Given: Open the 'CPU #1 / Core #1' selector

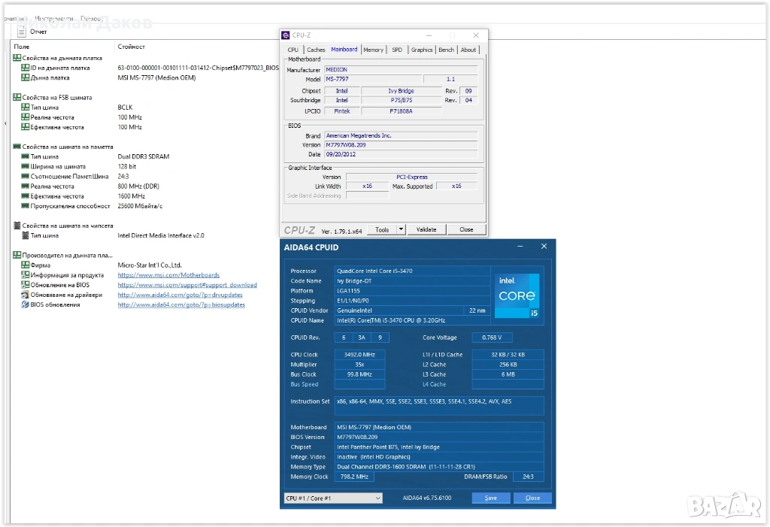Looking at the screenshot, I should click(x=333, y=498).
